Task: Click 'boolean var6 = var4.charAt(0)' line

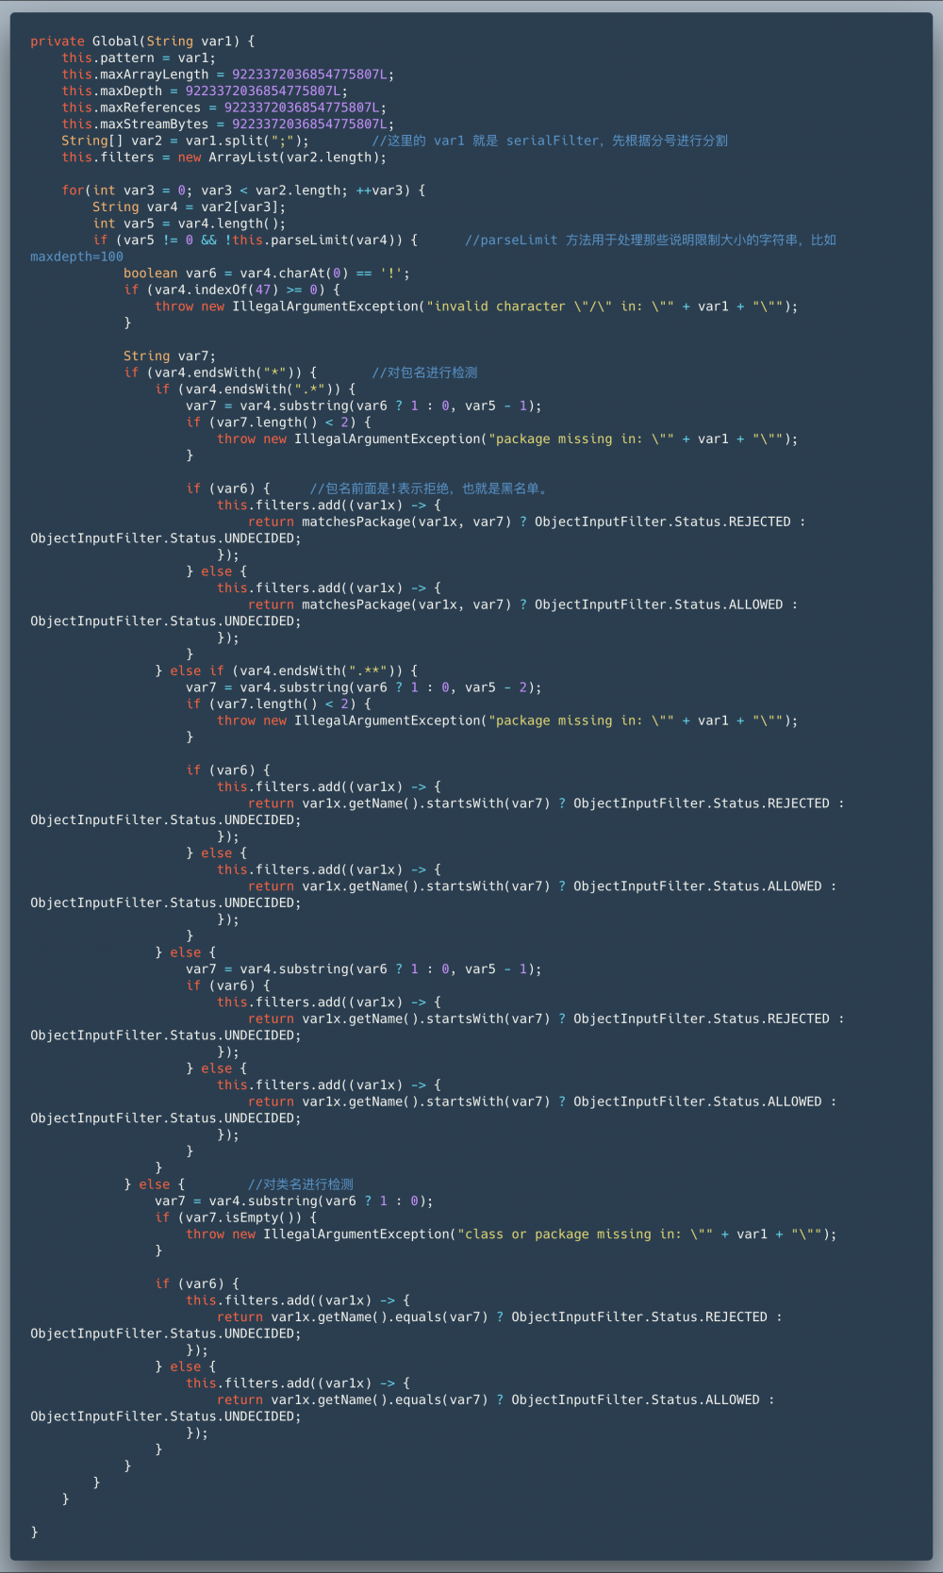Action: [x=267, y=273]
